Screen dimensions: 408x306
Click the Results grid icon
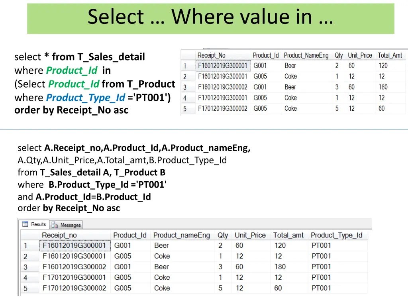tap(25, 224)
